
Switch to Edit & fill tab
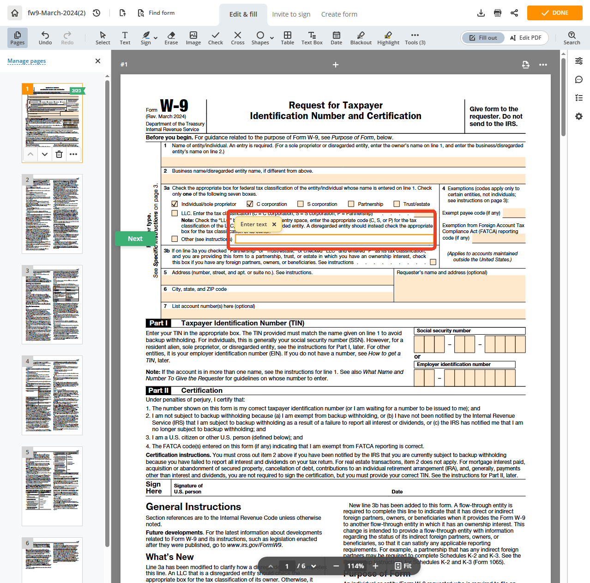click(x=243, y=14)
